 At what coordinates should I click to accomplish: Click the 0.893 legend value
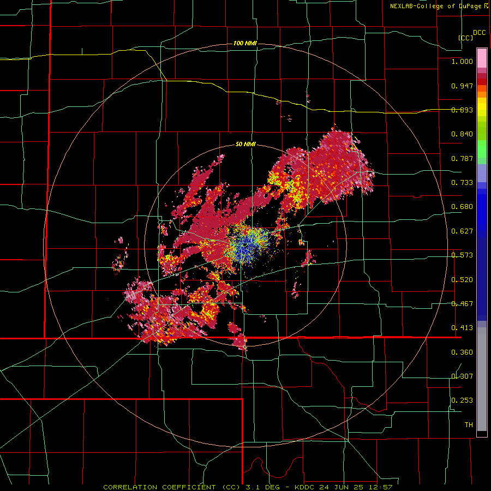(x=462, y=110)
